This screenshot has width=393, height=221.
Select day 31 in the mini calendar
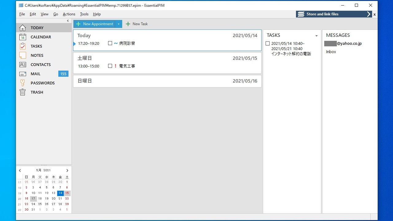tap(33, 210)
